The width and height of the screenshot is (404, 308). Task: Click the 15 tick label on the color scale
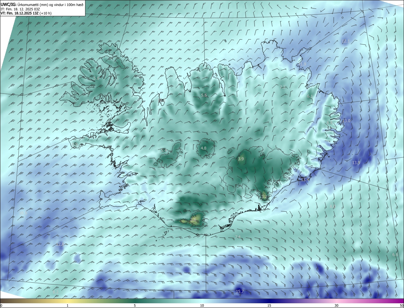click(269, 305)
